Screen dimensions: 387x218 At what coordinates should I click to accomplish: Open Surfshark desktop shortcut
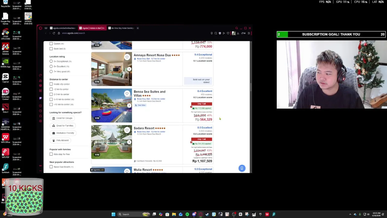pyautogui.click(x=5, y=169)
